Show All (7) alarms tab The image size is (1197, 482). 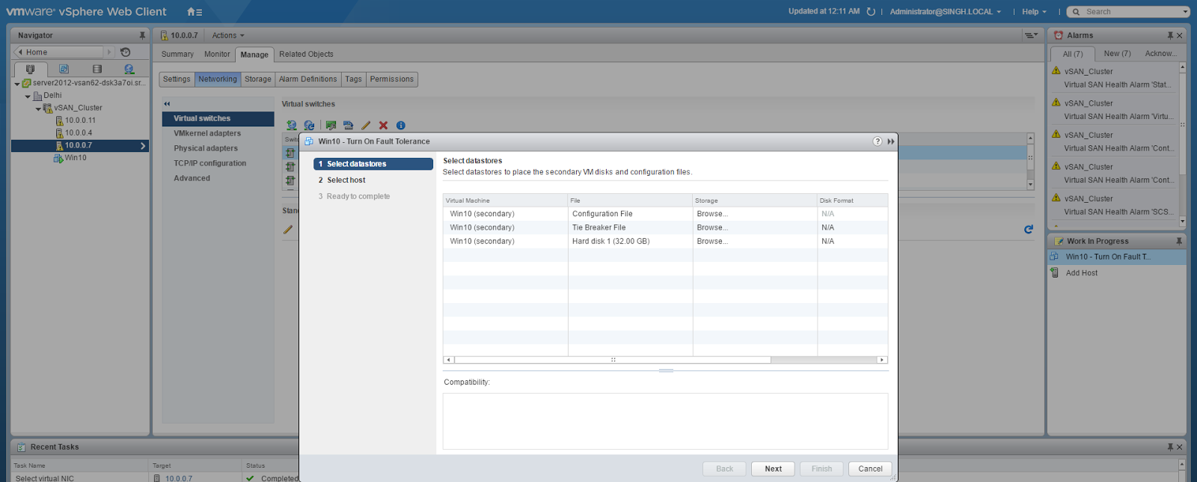click(x=1073, y=54)
